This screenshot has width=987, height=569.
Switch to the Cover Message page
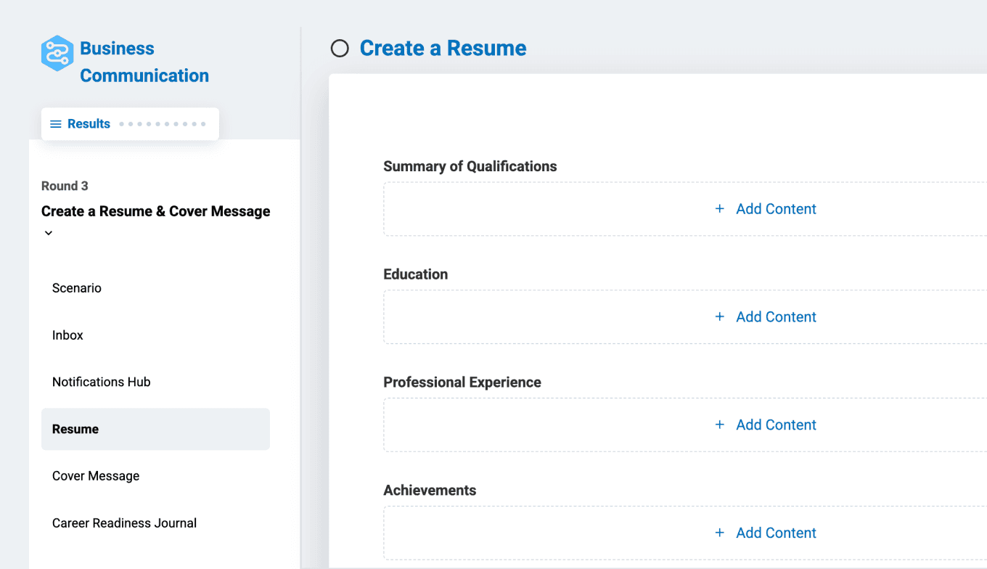point(96,476)
